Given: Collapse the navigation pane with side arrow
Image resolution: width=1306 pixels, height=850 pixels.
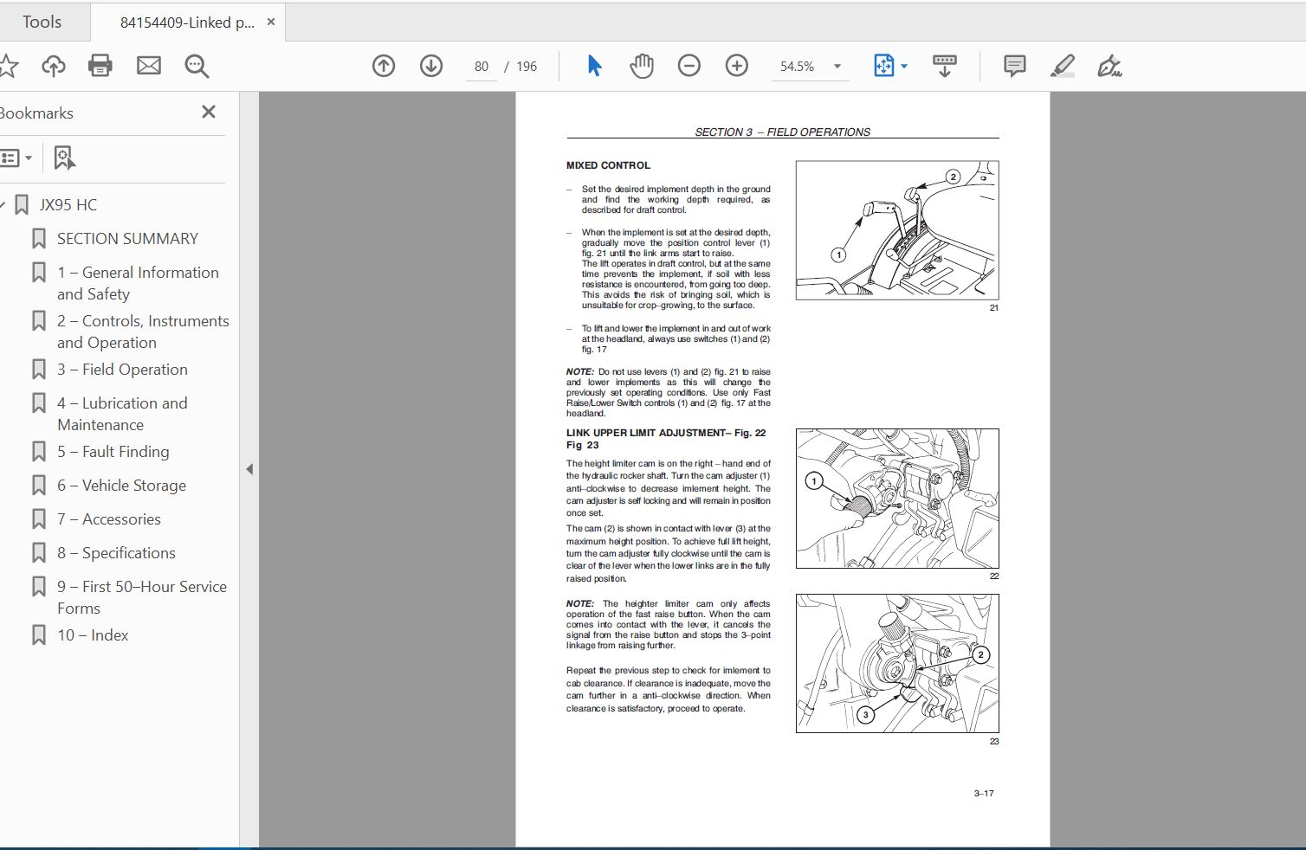Looking at the screenshot, I should (x=249, y=469).
